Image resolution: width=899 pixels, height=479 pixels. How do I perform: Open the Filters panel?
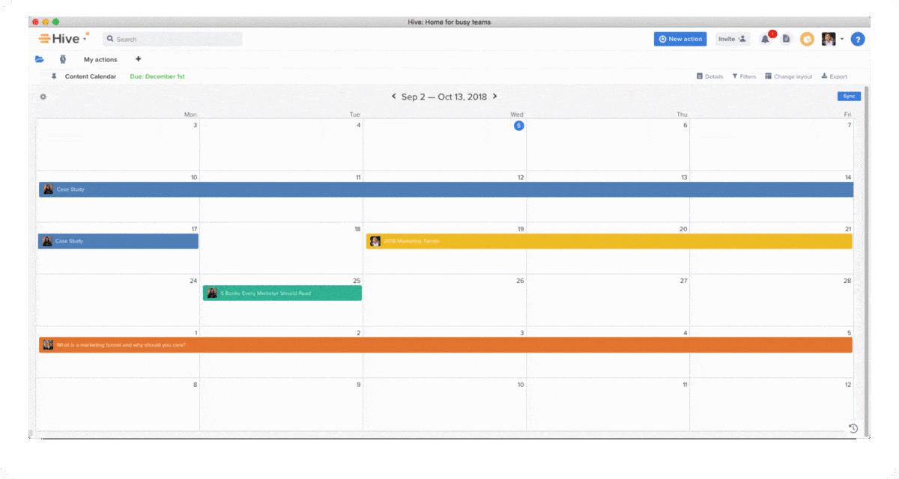point(744,76)
